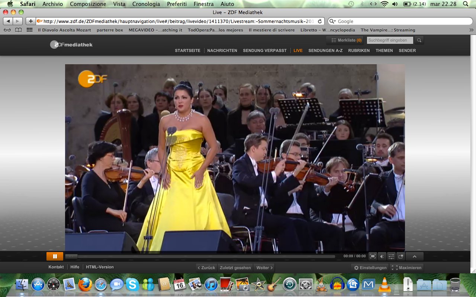The height and width of the screenshot is (297, 476).
Task: Click the ZDF search magnifier button
Action: pyautogui.click(x=419, y=40)
